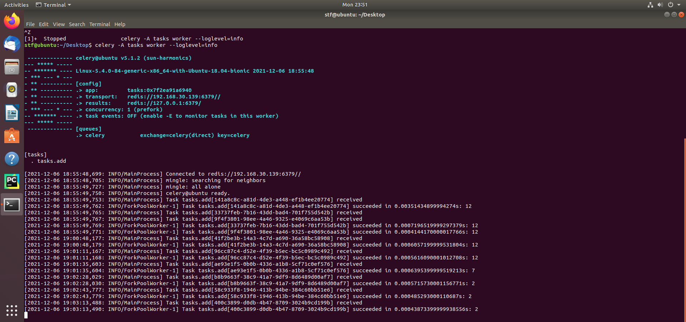This screenshot has width=686, height=322.
Task: Click the 'celery@ubuntu ready.' log line
Action: pos(127,193)
